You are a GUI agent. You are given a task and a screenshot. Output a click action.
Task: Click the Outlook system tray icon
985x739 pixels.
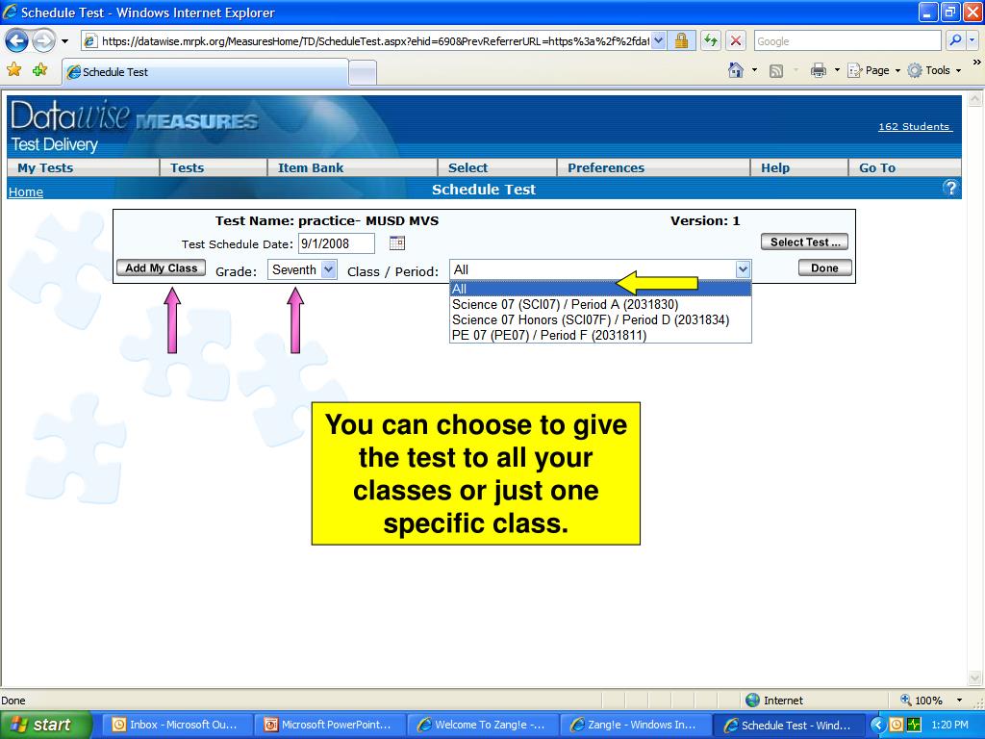point(897,725)
